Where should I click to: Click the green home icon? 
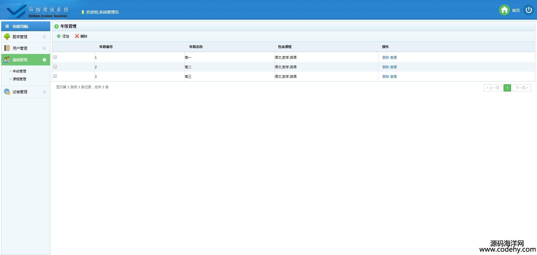coord(504,10)
